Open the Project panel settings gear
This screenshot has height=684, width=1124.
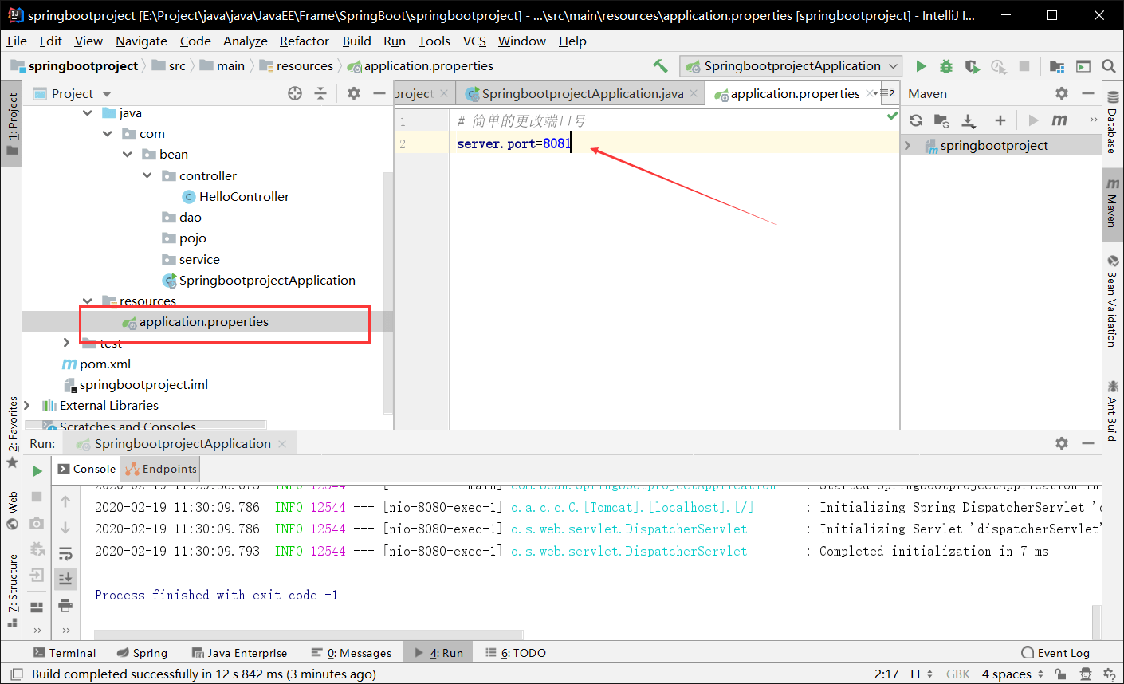click(354, 93)
